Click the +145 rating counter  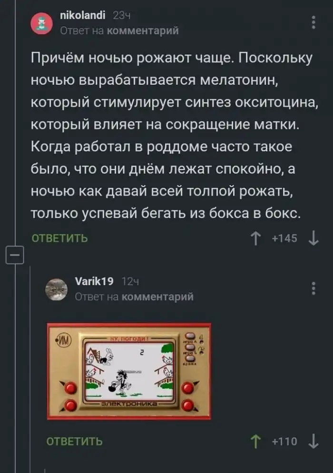click(x=284, y=238)
